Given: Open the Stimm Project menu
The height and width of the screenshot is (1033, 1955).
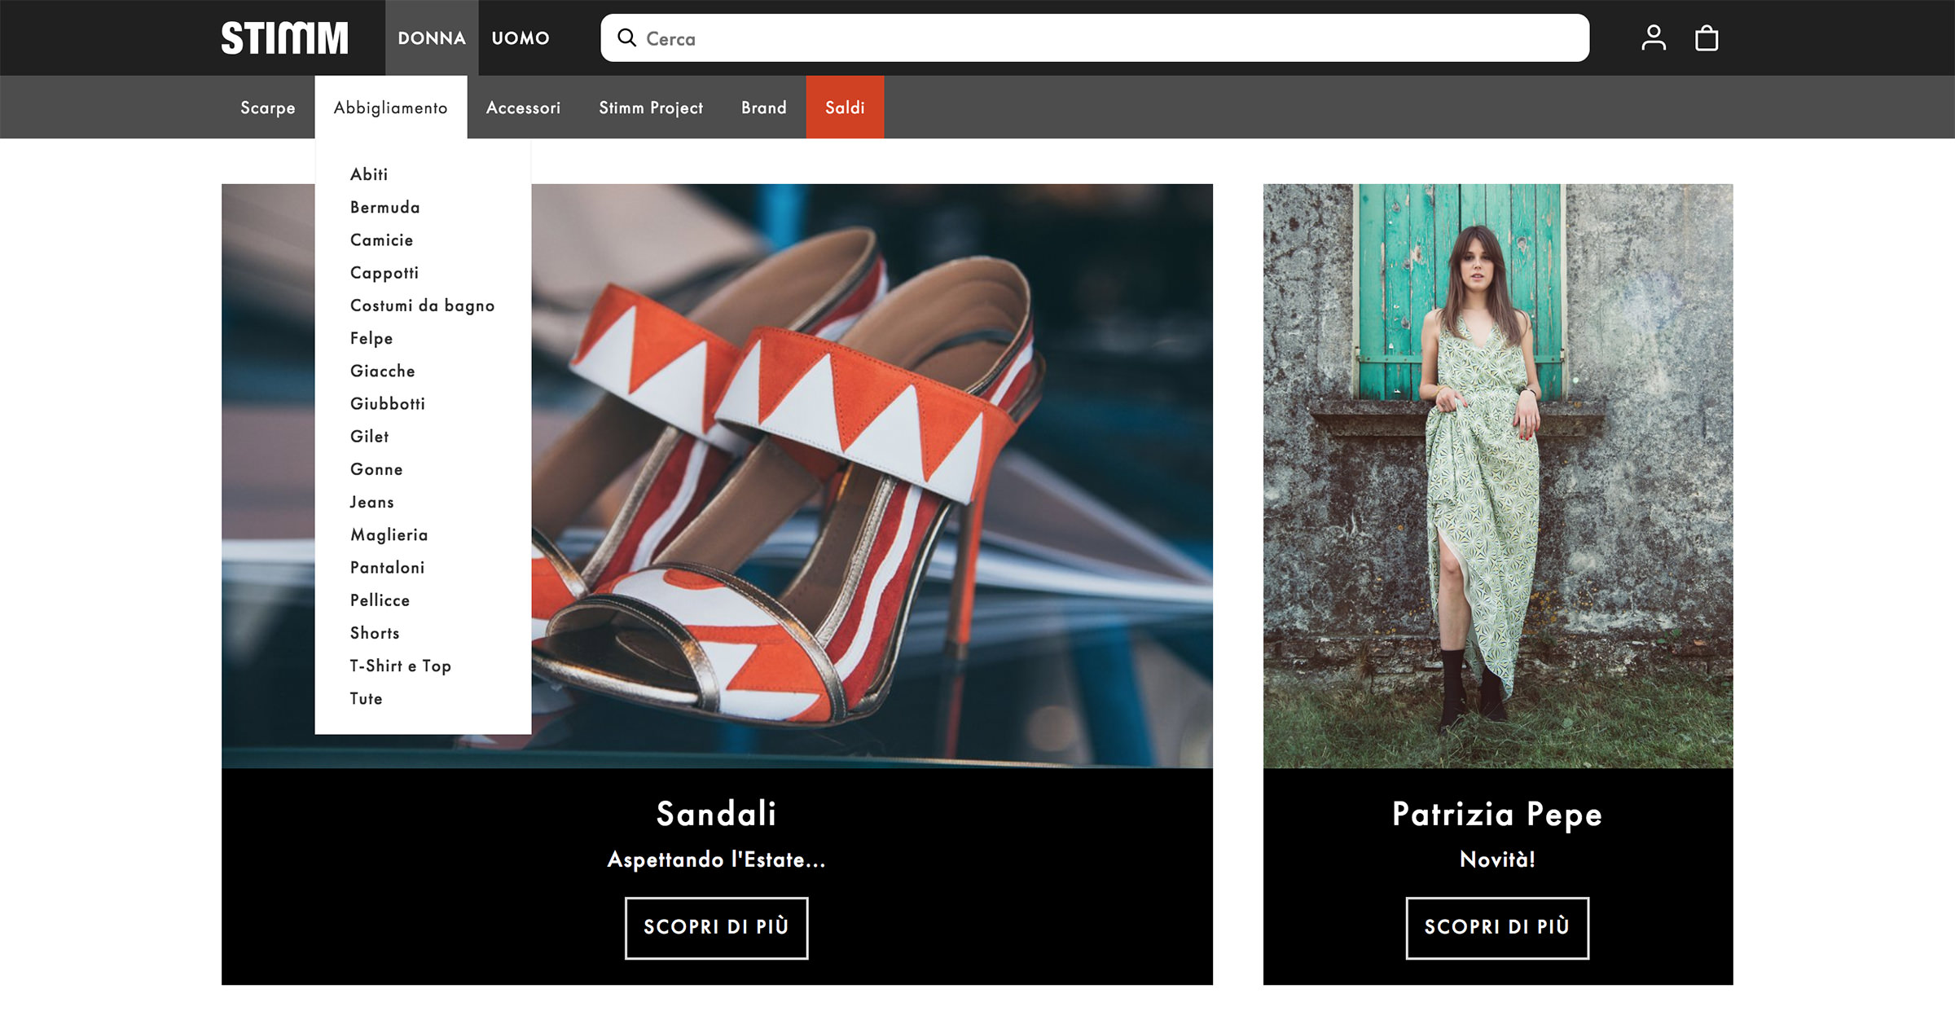Looking at the screenshot, I should click(651, 108).
